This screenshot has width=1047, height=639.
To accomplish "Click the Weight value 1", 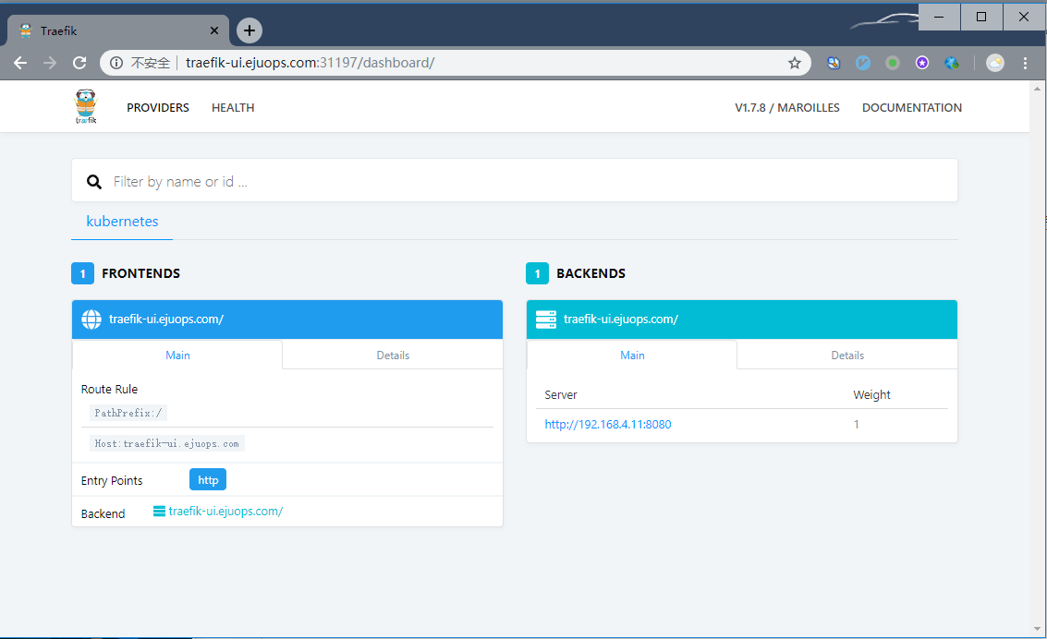I will 856,424.
